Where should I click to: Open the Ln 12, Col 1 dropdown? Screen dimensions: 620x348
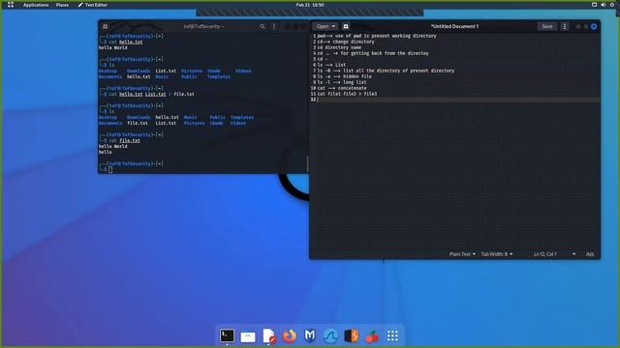(554, 254)
